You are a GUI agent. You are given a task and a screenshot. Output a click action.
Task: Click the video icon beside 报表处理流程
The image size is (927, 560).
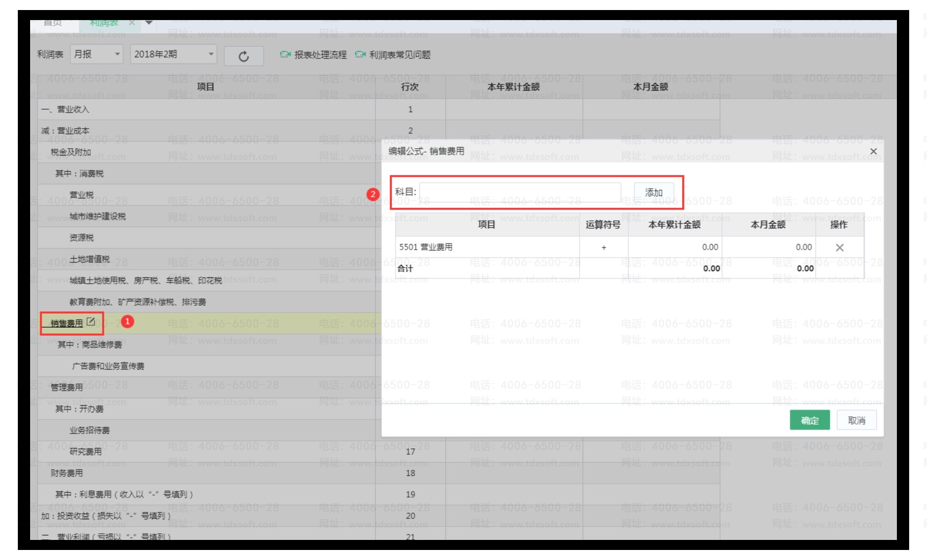[285, 55]
